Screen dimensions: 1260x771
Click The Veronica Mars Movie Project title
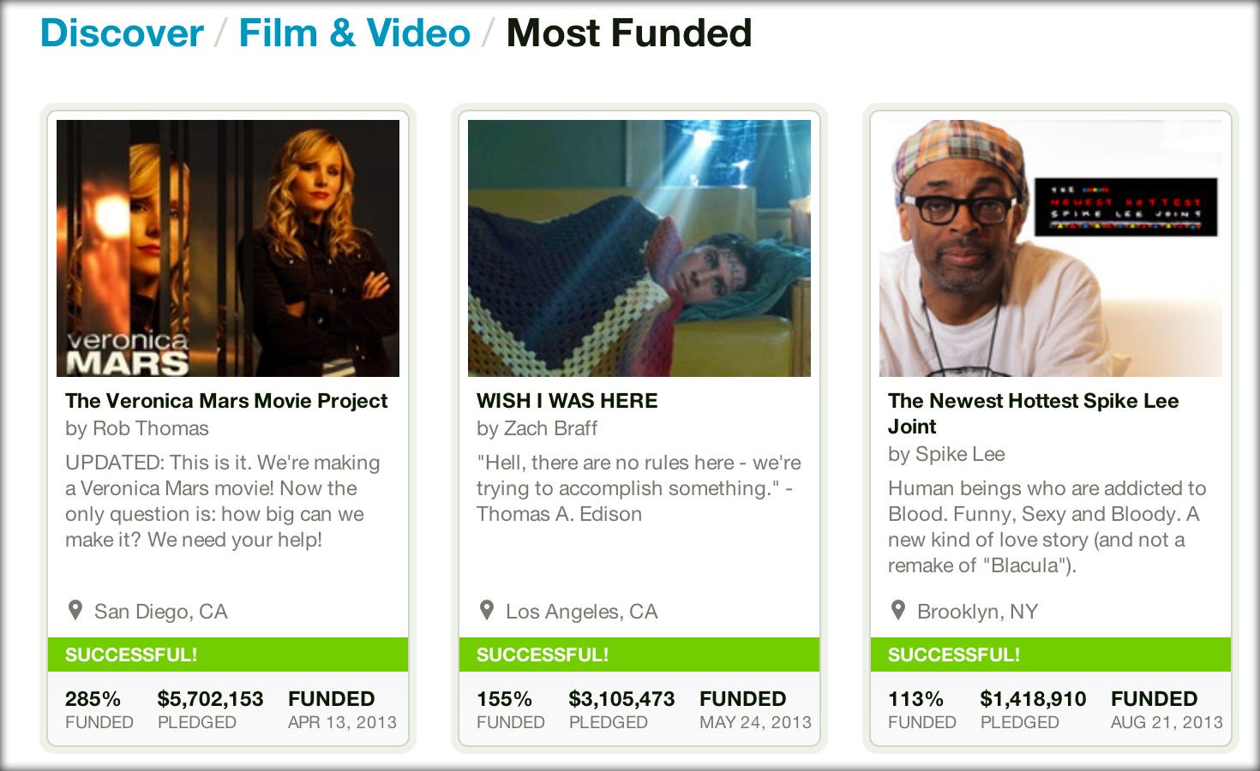click(x=226, y=401)
